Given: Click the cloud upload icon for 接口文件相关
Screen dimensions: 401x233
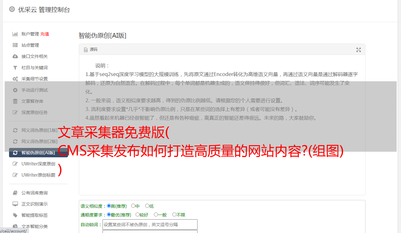Looking at the screenshot, I should [x=15, y=56].
